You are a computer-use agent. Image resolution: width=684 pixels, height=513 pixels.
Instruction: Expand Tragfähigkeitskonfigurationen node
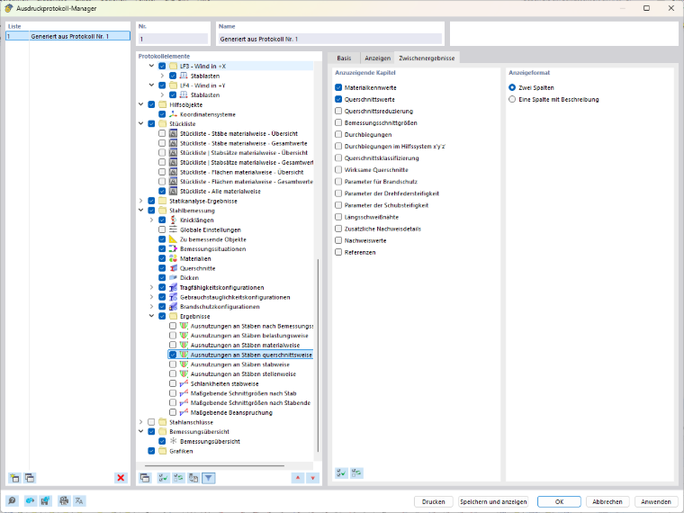point(151,287)
